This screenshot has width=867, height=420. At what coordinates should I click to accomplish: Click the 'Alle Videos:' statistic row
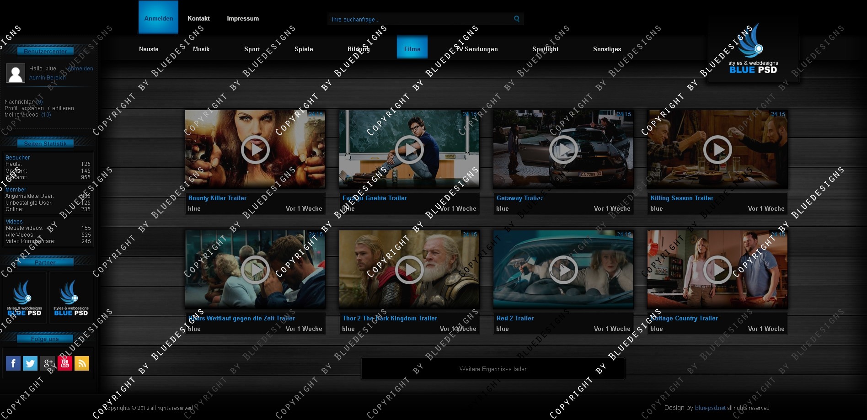point(48,235)
